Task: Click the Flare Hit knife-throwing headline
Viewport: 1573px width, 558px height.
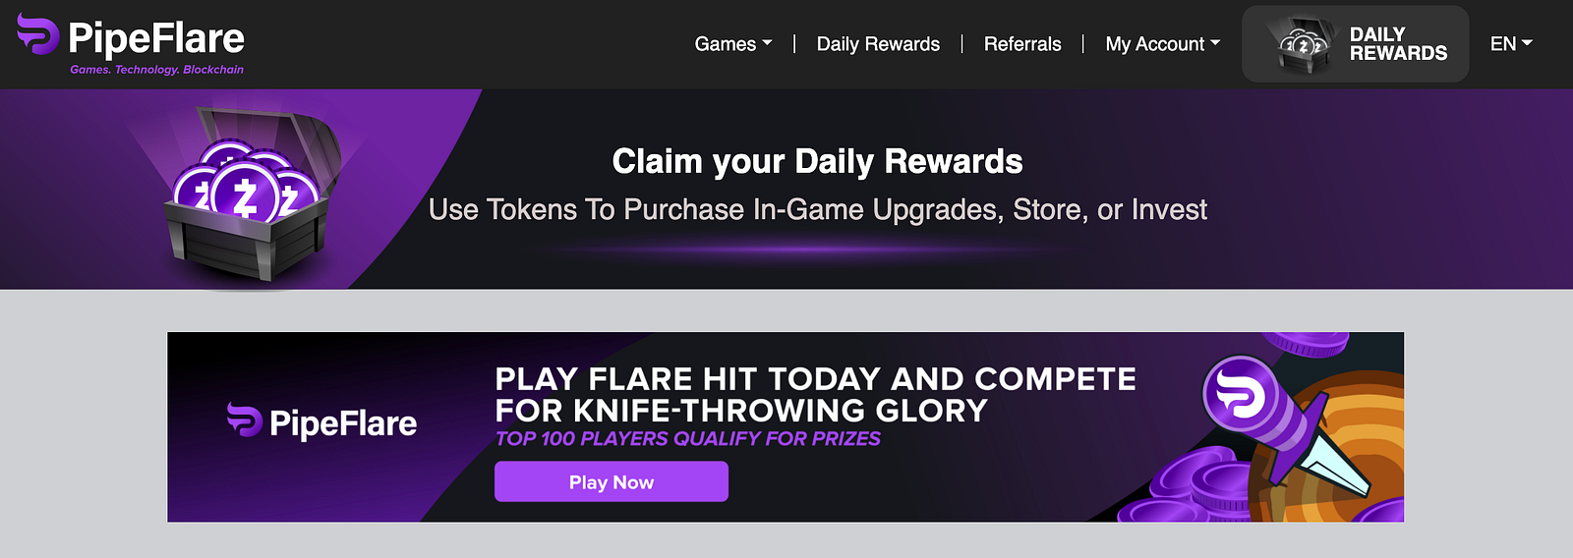Action: [x=815, y=394]
